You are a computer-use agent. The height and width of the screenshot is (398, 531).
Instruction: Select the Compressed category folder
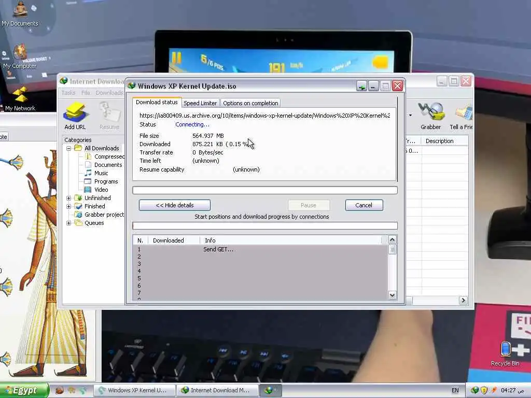[x=104, y=157]
